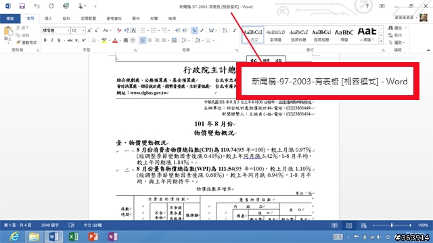Open the line spacing dropdown
Viewport: 433px width, 243px height.
[x=189, y=40]
